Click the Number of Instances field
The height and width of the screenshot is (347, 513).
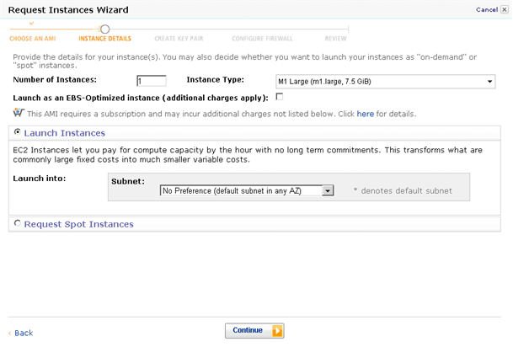click(x=151, y=81)
